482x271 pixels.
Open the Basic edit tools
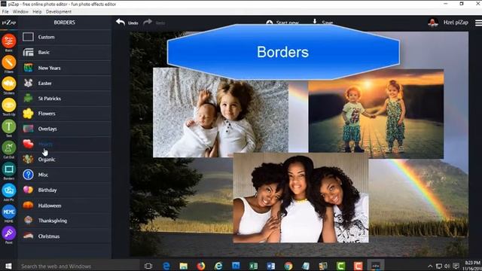pos(8,41)
